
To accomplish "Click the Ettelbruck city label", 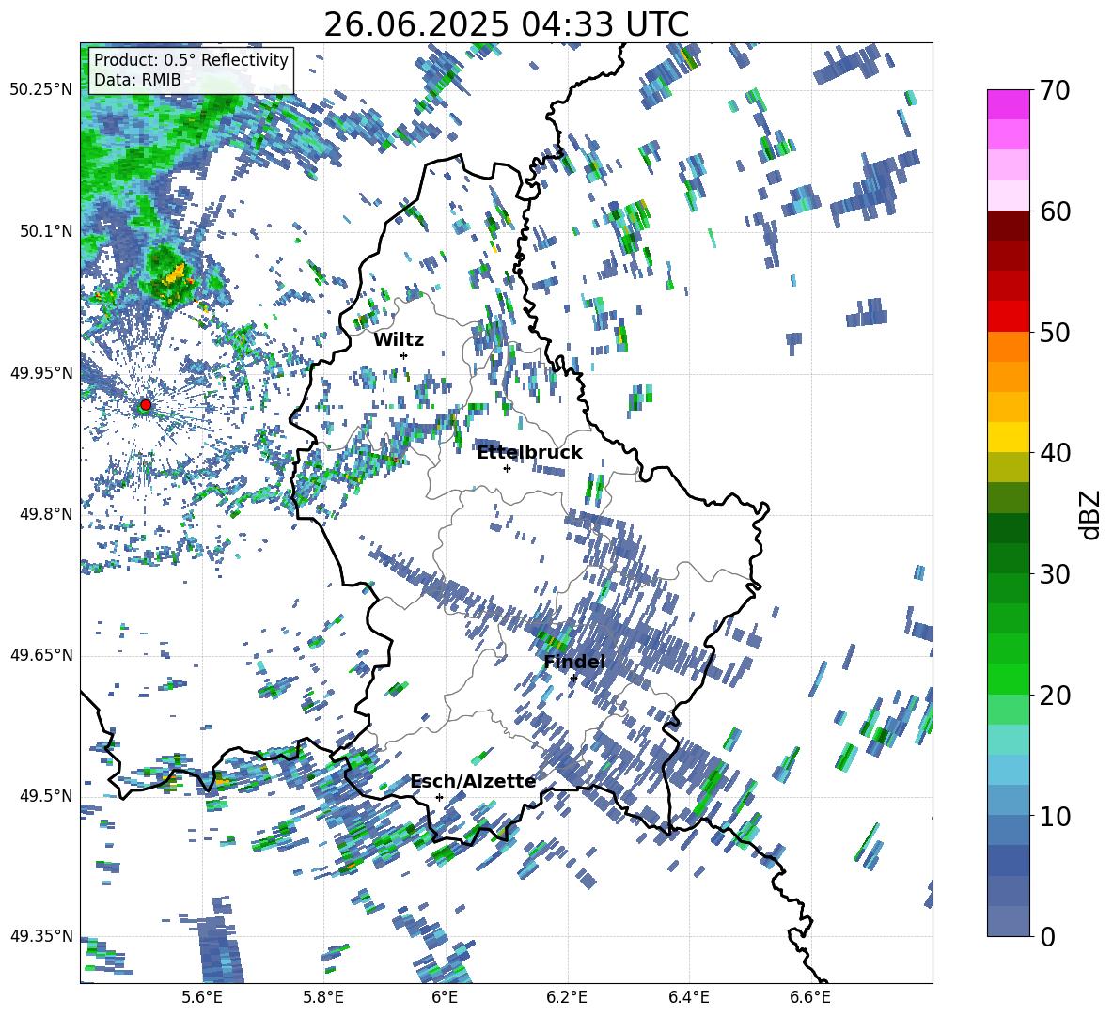I will 529,453.
